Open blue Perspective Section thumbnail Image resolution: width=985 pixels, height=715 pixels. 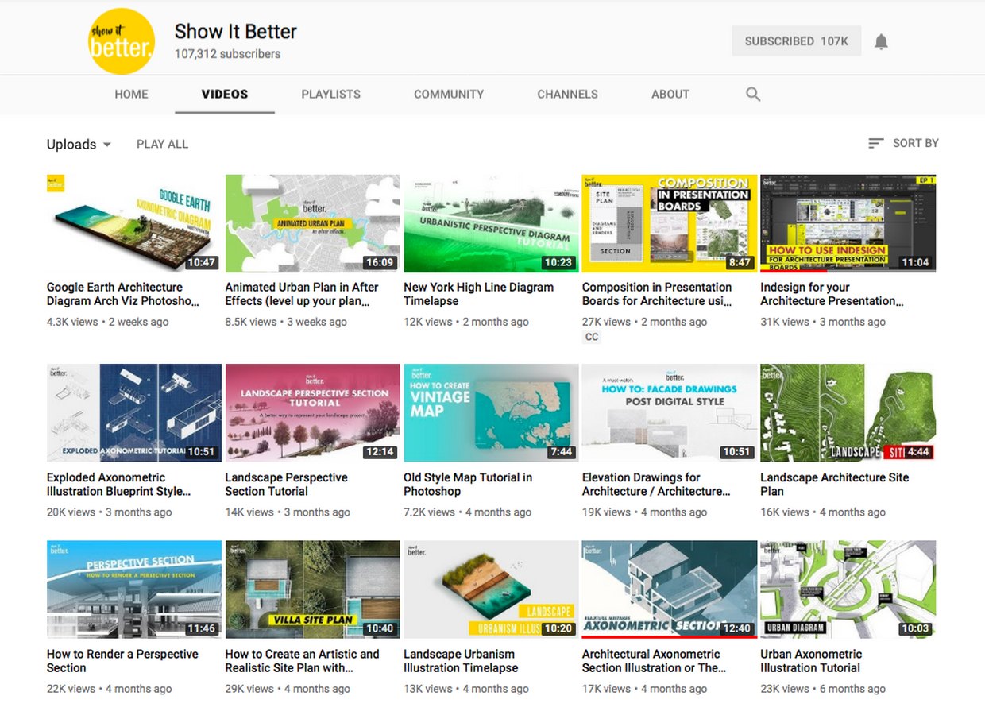point(134,589)
